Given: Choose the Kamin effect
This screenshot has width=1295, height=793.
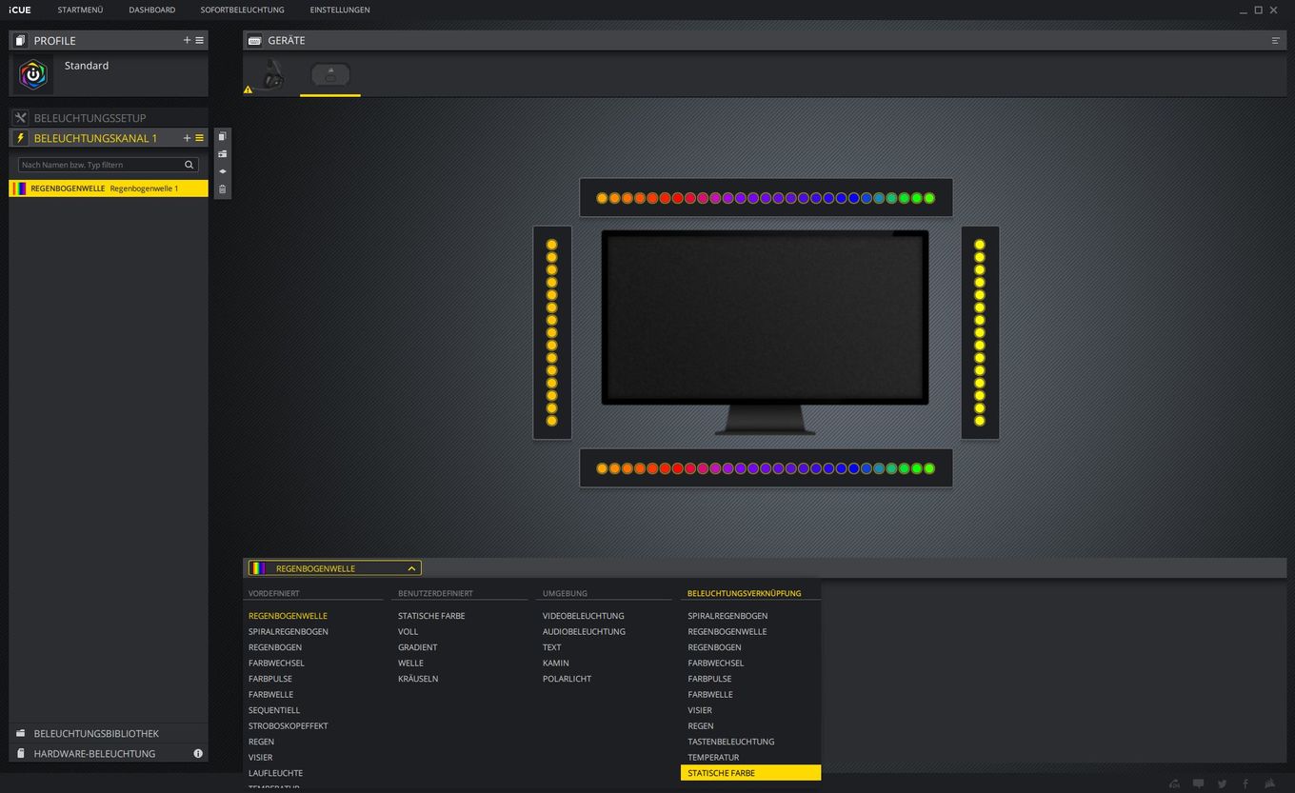Looking at the screenshot, I should (556, 663).
